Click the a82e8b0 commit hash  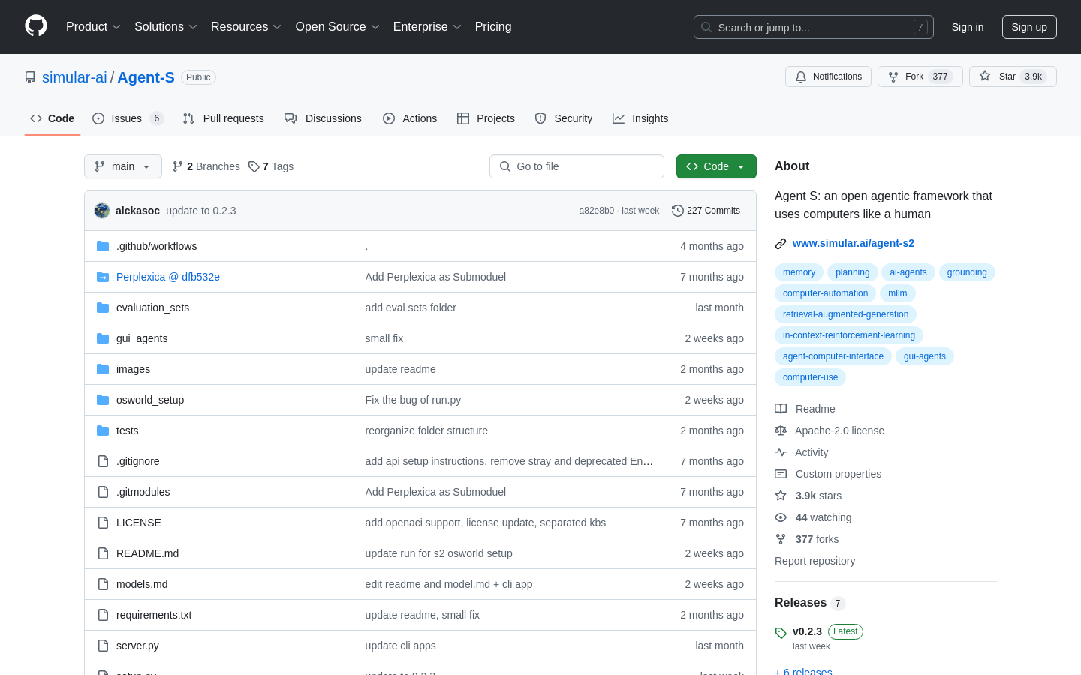596,211
